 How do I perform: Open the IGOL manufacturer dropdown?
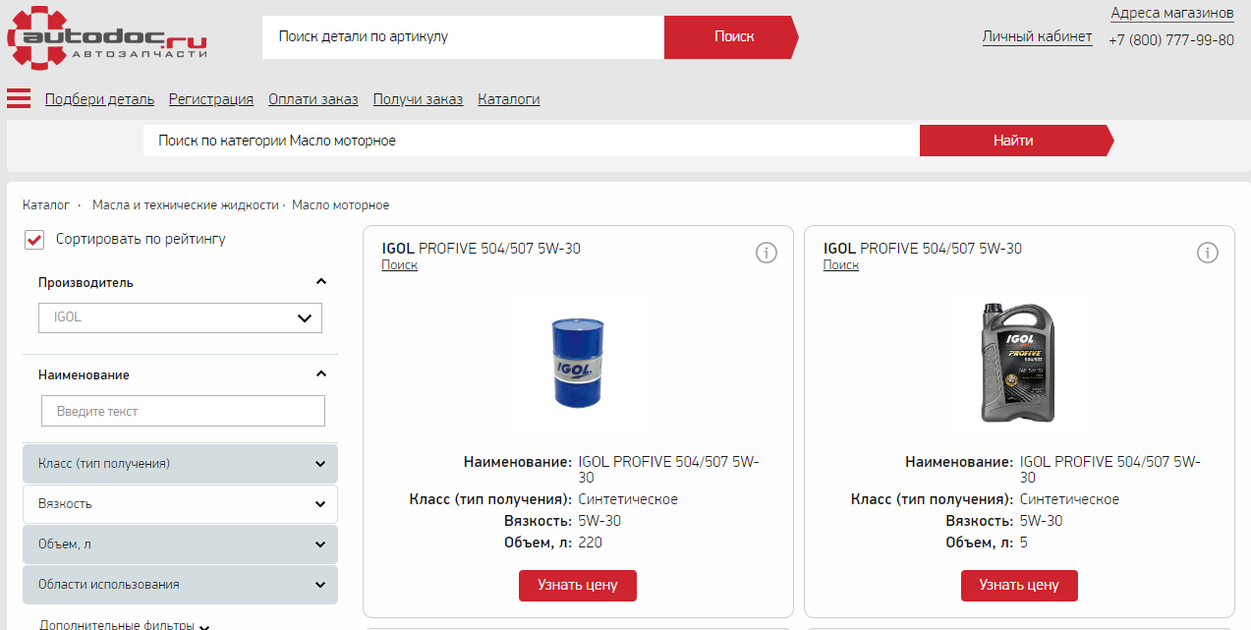180,317
